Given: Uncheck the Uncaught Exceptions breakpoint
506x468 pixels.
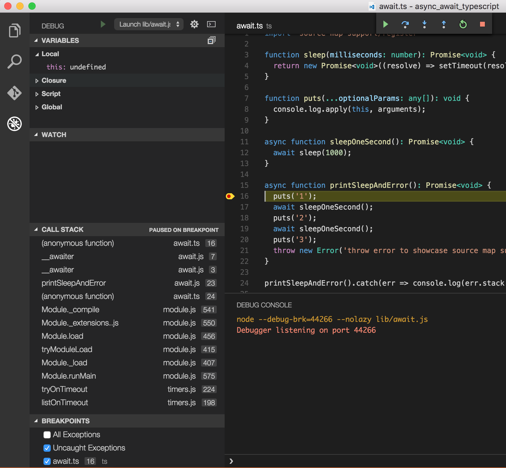Looking at the screenshot, I should click(x=47, y=448).
